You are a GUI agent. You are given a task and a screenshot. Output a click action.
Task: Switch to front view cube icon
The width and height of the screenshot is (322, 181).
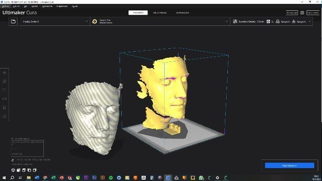(18, 170)
